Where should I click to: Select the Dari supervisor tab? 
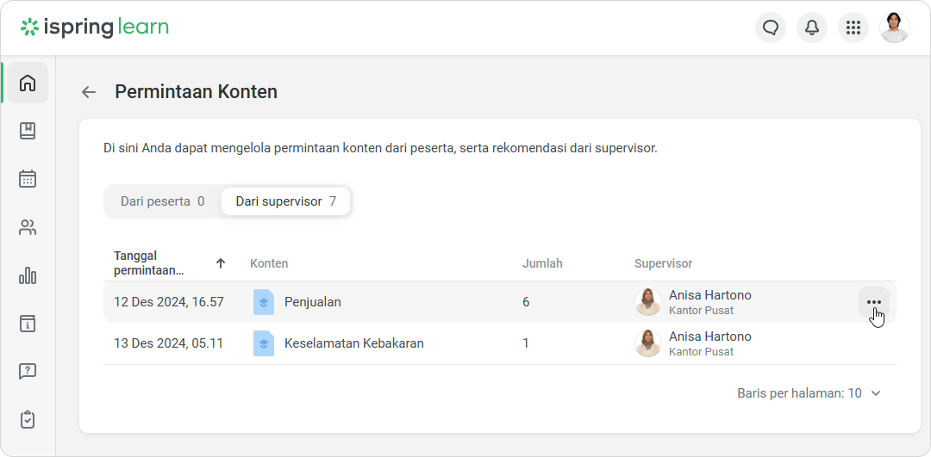coord(285,201)
